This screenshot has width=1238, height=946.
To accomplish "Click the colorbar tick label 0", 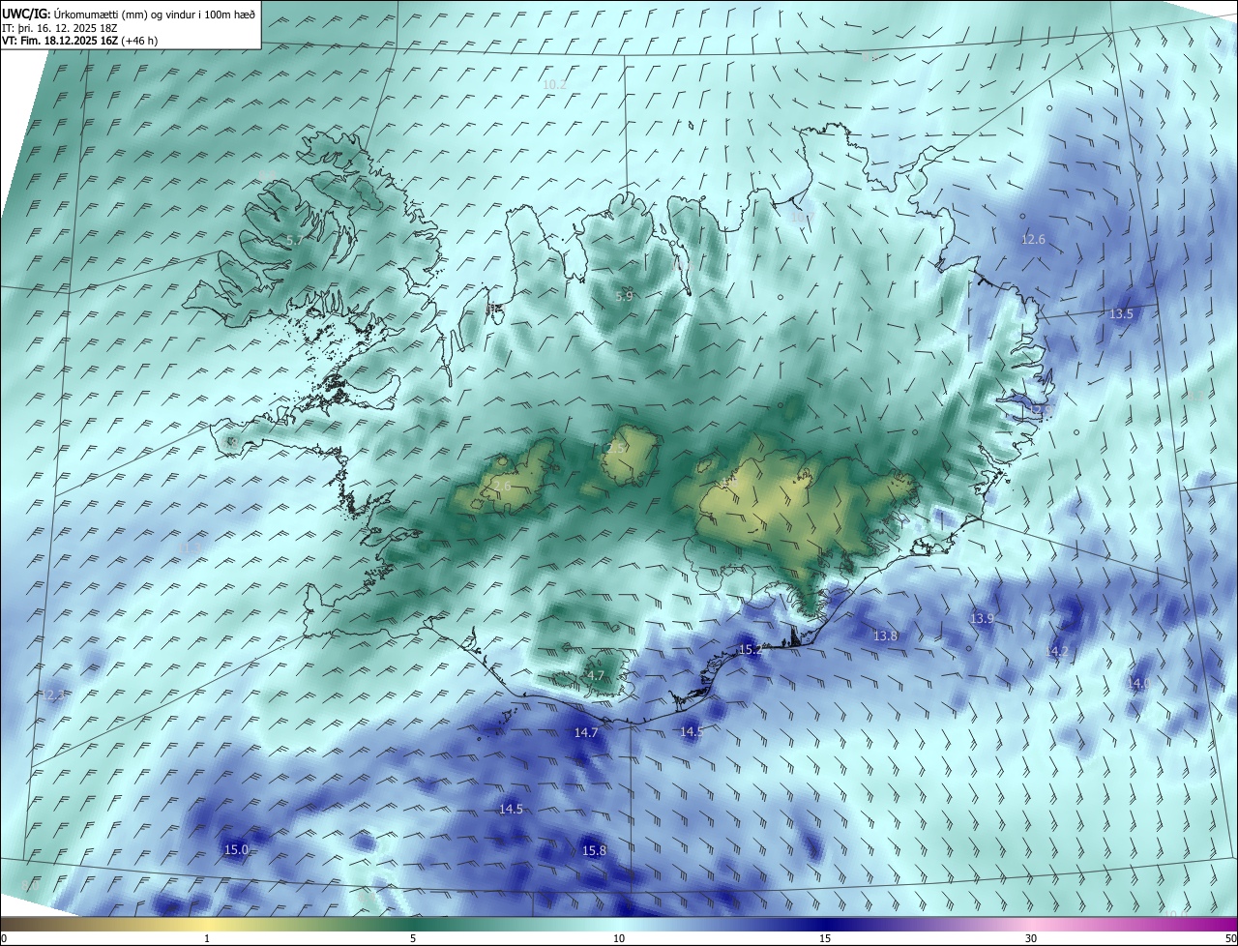I will point(4,938).
